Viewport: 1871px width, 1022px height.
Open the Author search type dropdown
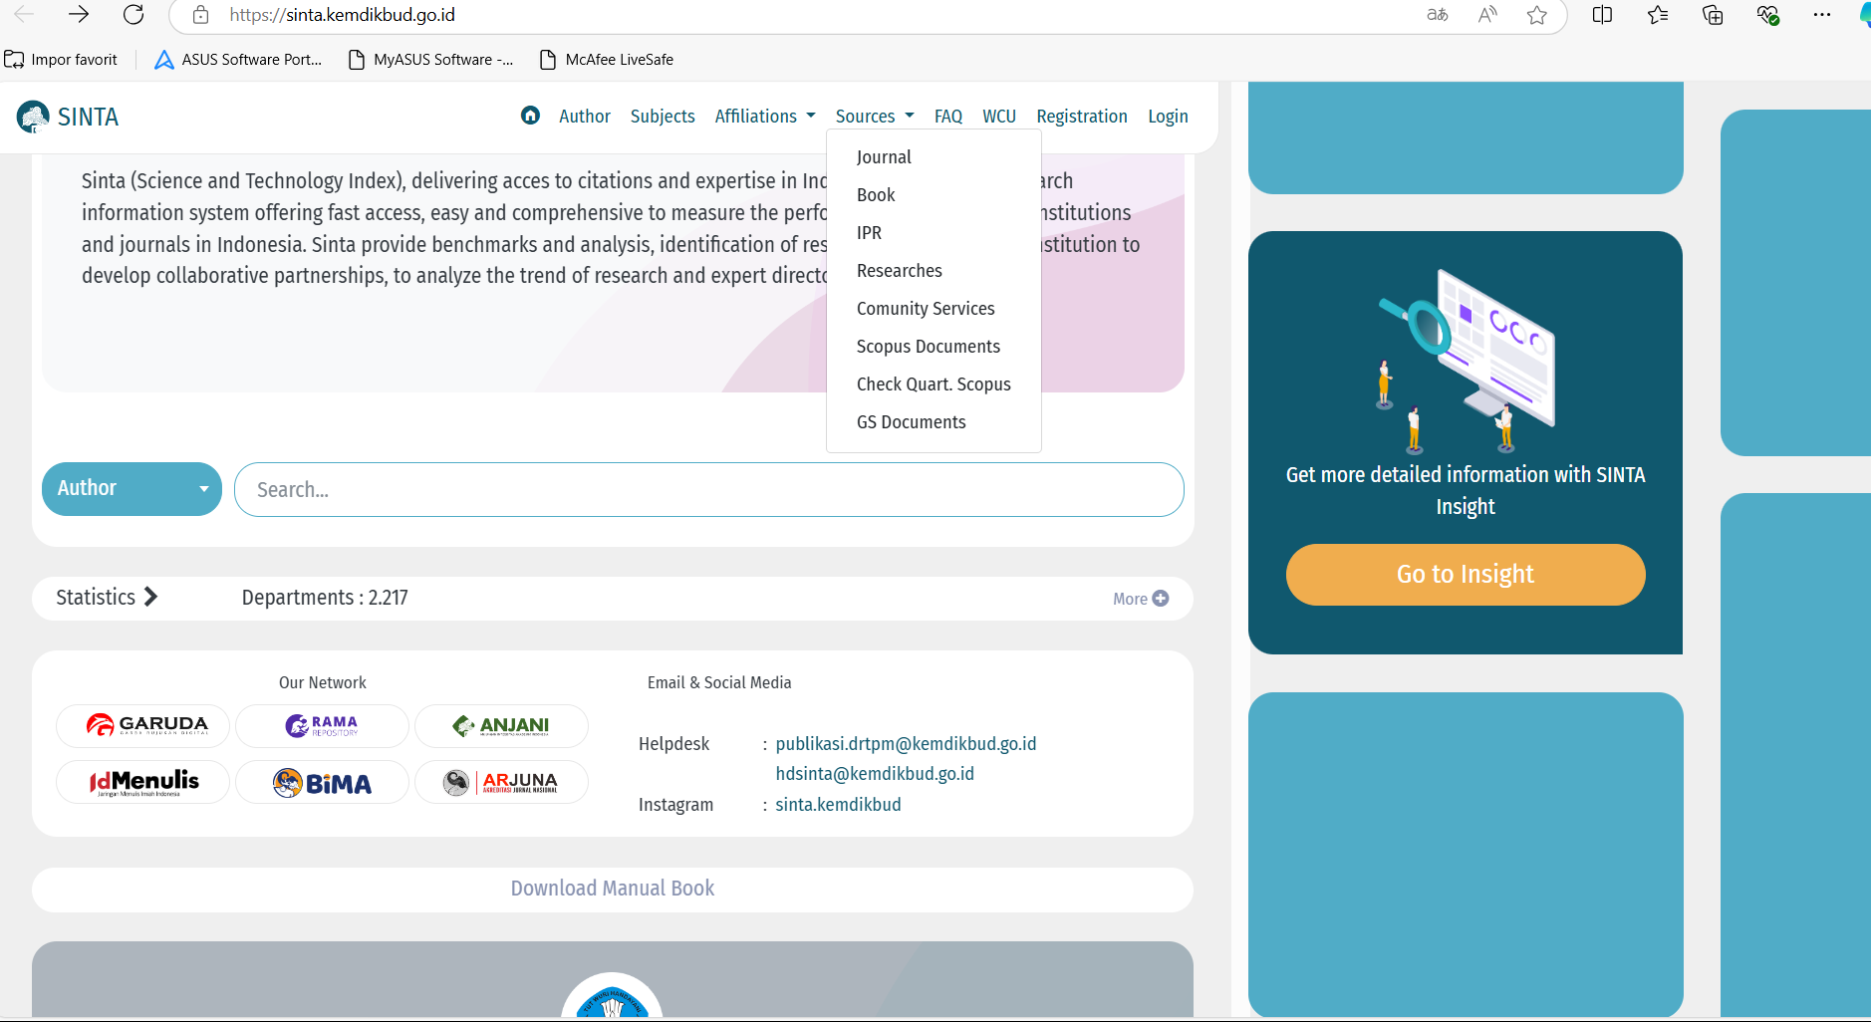132,489
